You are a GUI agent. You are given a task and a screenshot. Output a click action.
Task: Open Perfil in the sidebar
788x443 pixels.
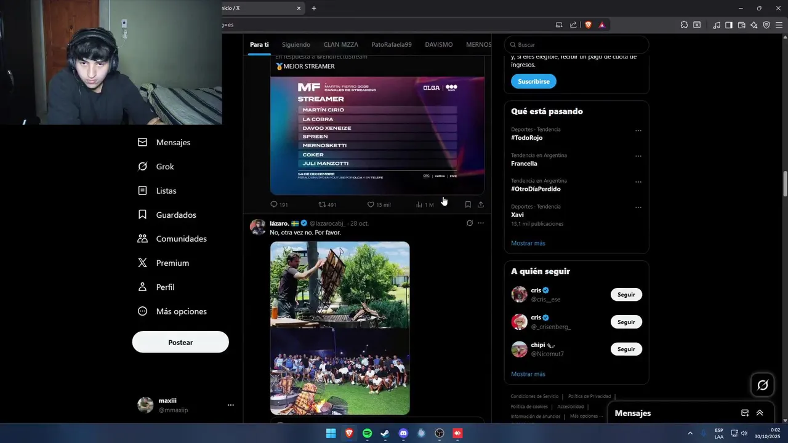pos(156,287)
